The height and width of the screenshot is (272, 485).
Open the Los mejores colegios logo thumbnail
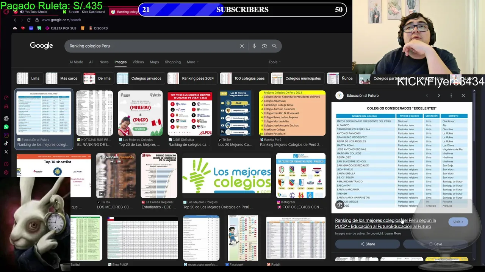coord(227,176)
